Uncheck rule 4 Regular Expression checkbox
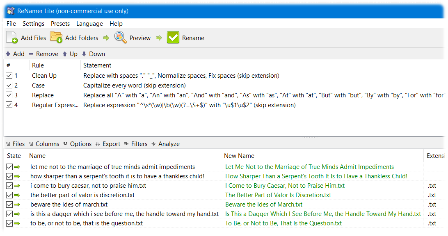448x236 pixels. point(9,105)
